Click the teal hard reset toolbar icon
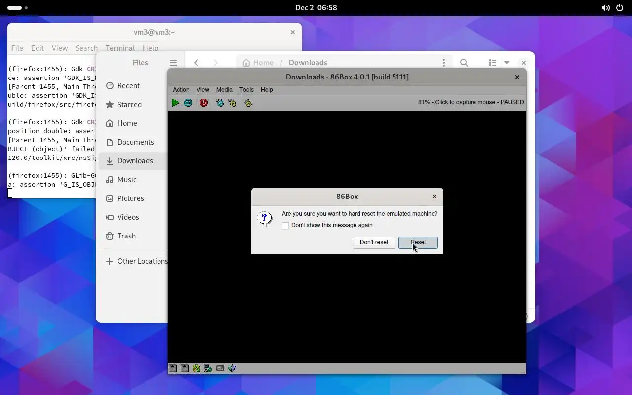This screenshot has height=395, width=632. [188, 103]
